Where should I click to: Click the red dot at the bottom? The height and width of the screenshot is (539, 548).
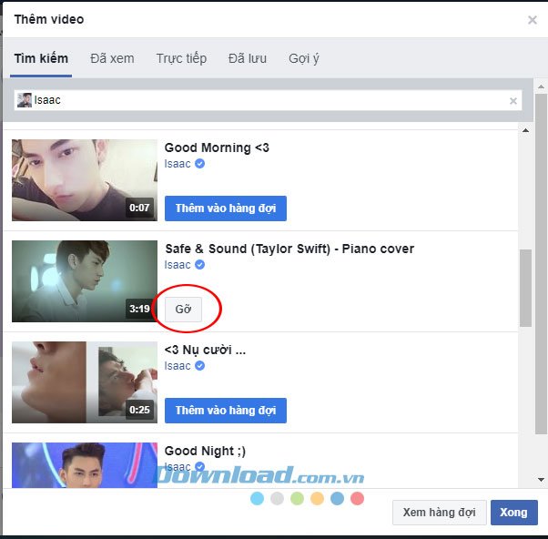tap(357, 498)
